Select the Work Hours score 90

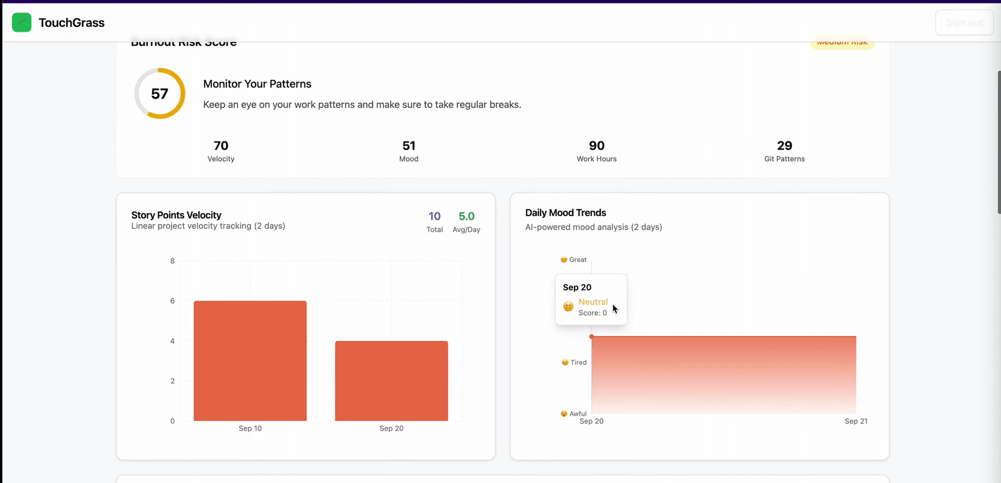(x=596, y=146)
